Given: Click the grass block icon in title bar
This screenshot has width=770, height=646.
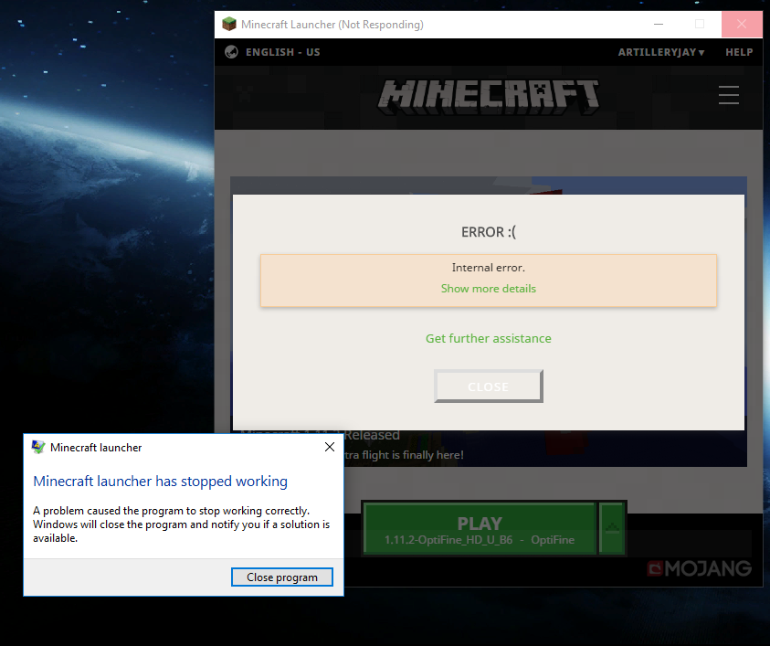Looking at the screenshot, I should [x=229, y=24].
